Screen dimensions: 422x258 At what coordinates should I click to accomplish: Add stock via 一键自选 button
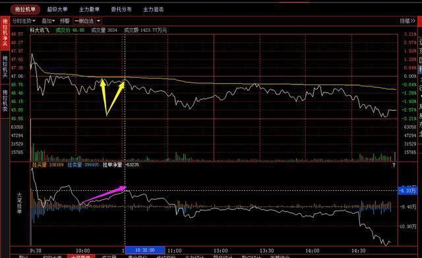pos(84,20)
